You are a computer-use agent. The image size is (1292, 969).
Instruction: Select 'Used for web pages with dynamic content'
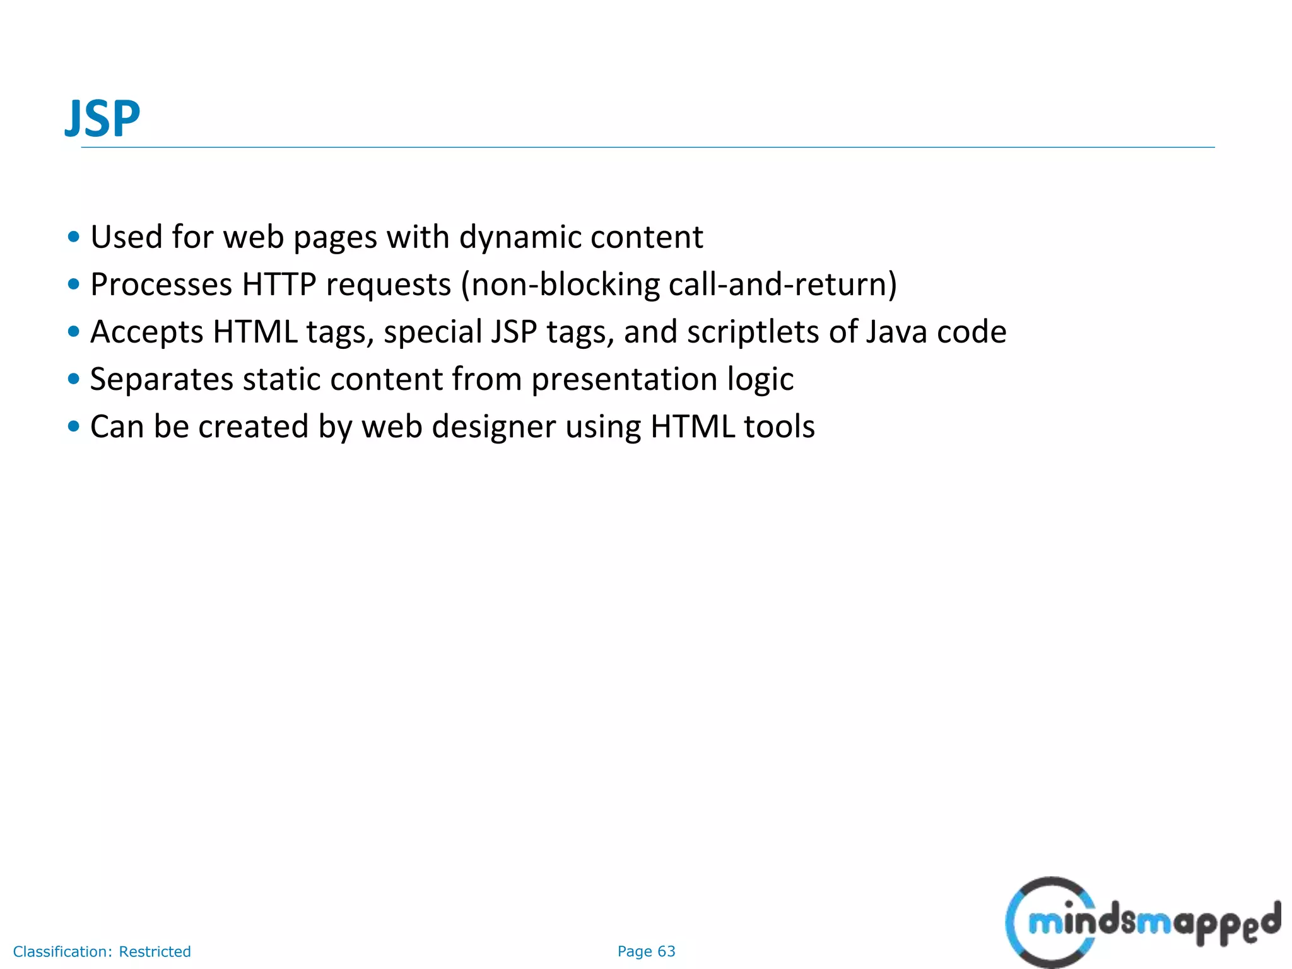[397, 238]
